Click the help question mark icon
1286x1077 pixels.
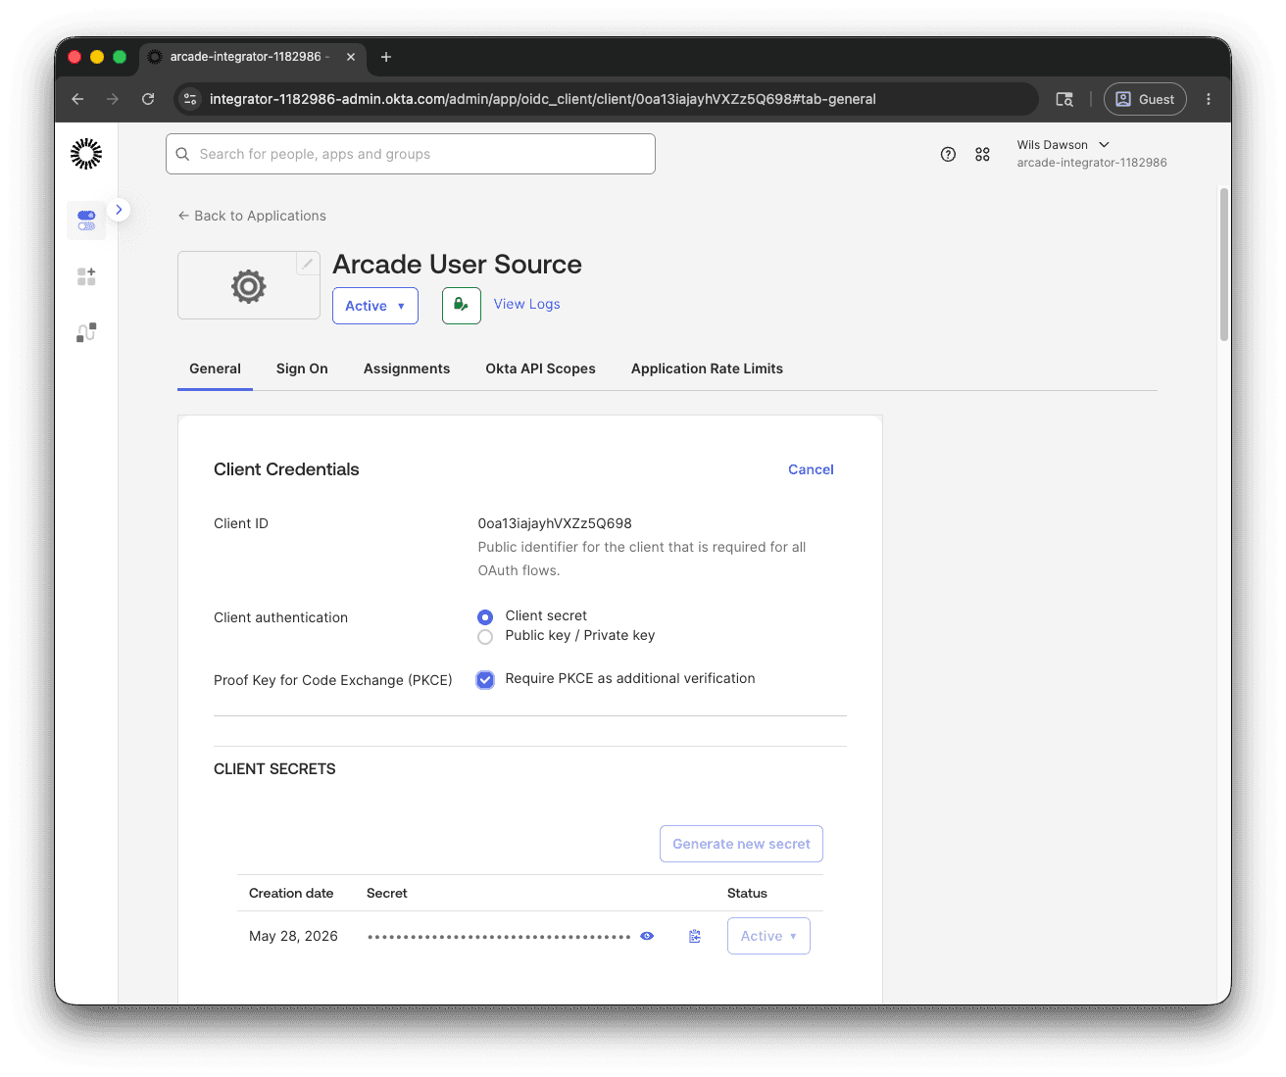(948, 154)
